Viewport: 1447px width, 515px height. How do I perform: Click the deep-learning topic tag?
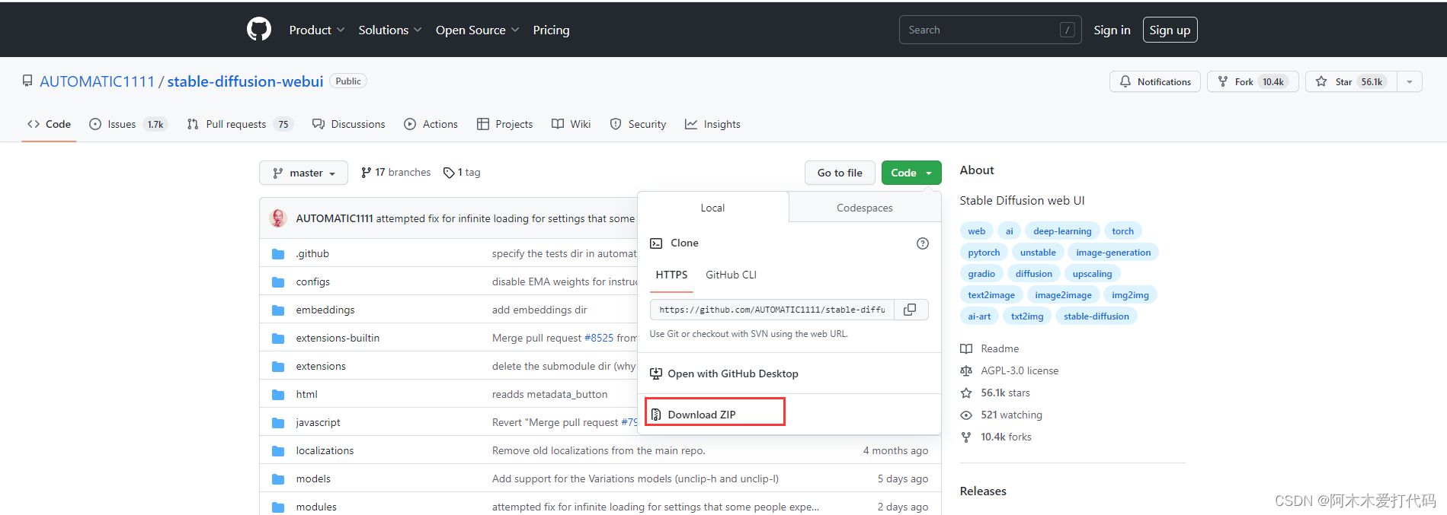pos(1062,231)
